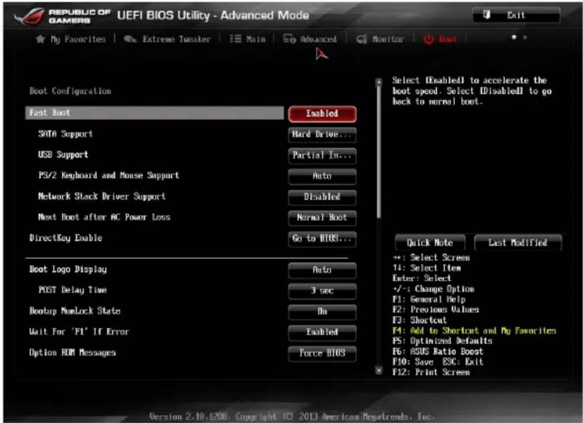Select the SATA Support label

(x=65, y=134)
